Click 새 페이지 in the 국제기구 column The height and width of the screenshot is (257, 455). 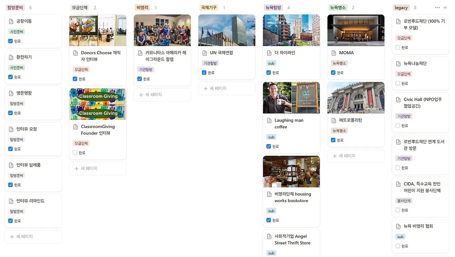coord(227,88)
